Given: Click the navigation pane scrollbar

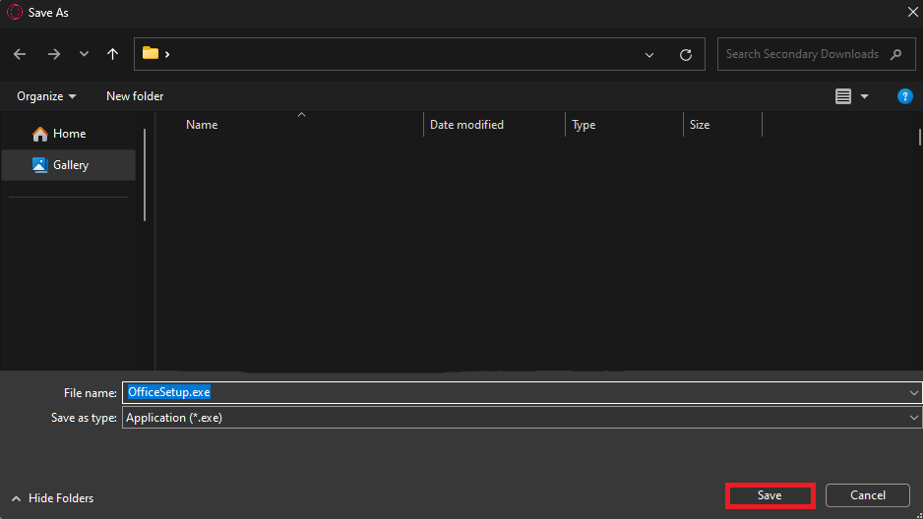Looking at the screenshot, I should coord(145,175).
